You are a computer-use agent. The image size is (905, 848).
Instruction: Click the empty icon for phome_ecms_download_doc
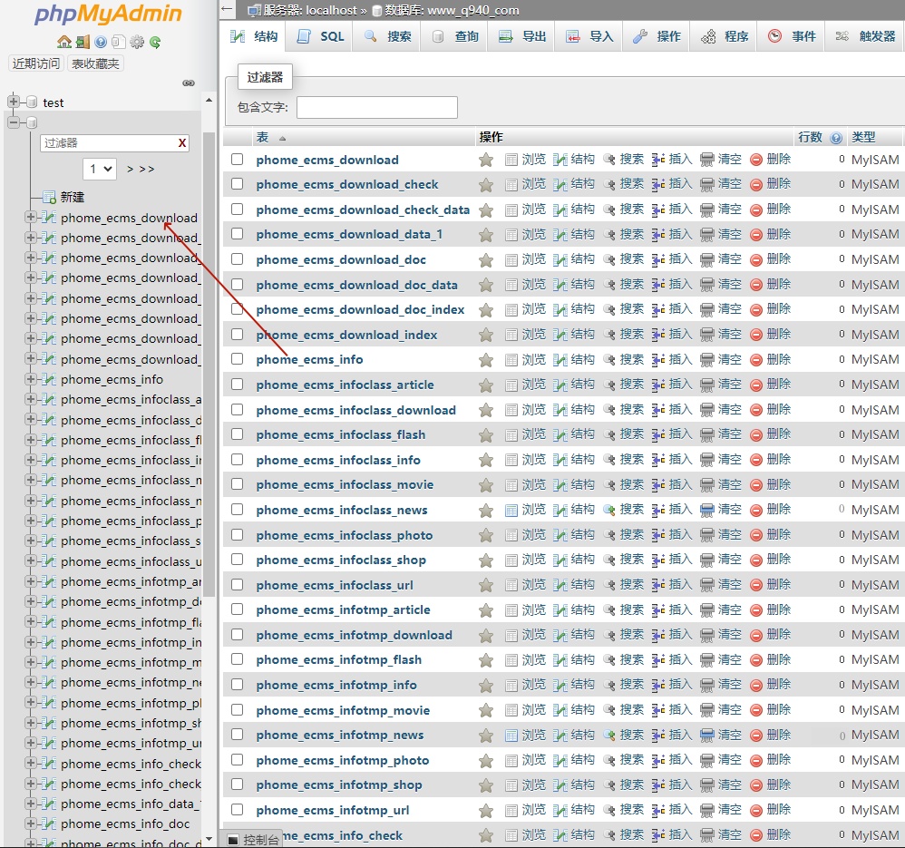[x=707, y=259]
